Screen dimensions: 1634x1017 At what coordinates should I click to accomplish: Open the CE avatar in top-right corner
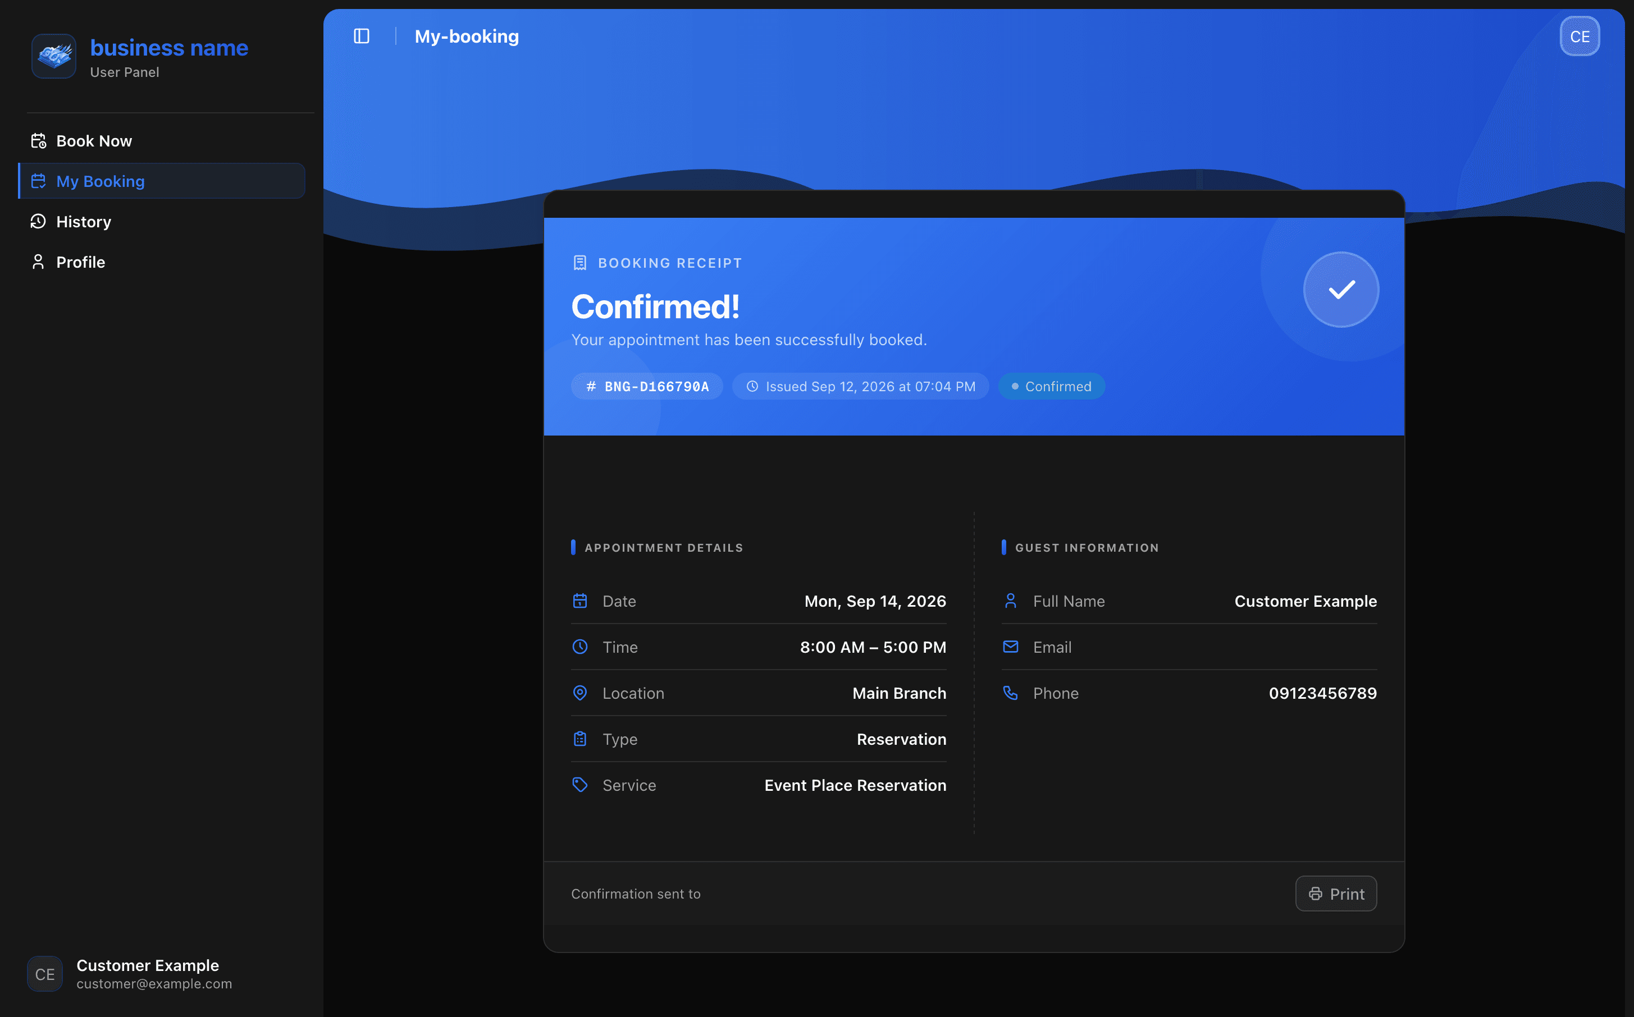1579,36
